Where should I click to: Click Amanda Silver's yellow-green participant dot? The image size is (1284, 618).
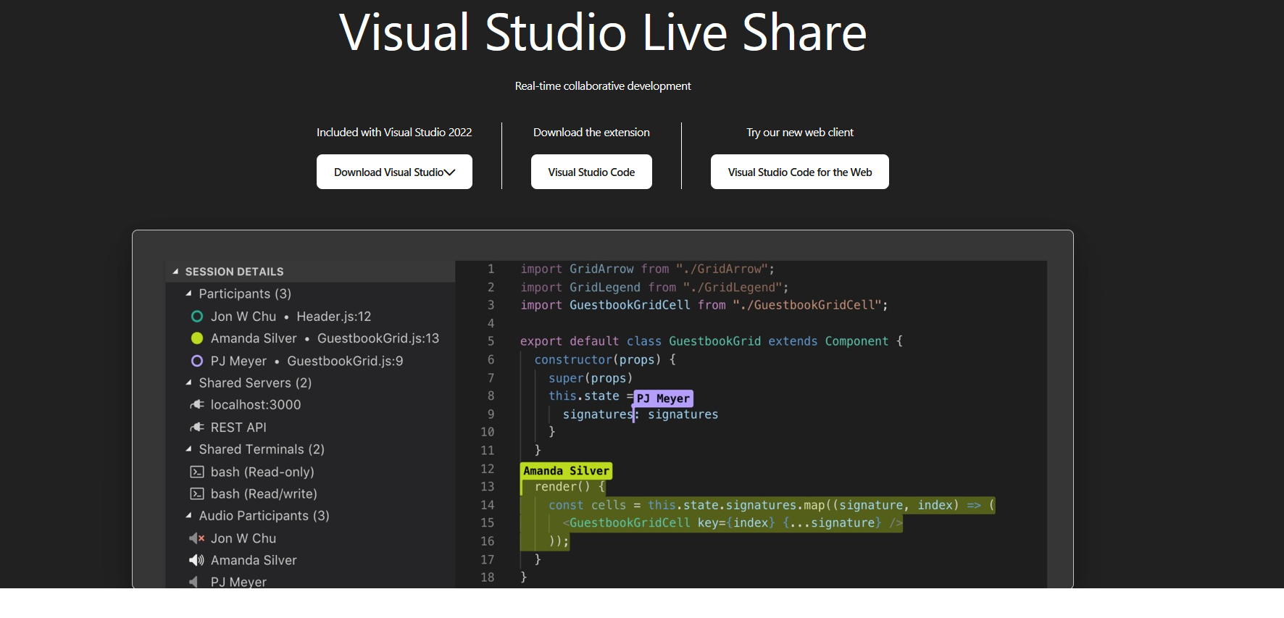[196, 338]
